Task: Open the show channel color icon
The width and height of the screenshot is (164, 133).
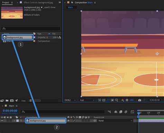Action: (123, 100)
